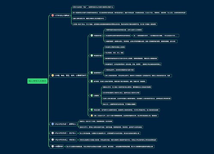Click the green priority icon on 神态描写 node
Screen dimensions: 214x154
tap(92, 56)
